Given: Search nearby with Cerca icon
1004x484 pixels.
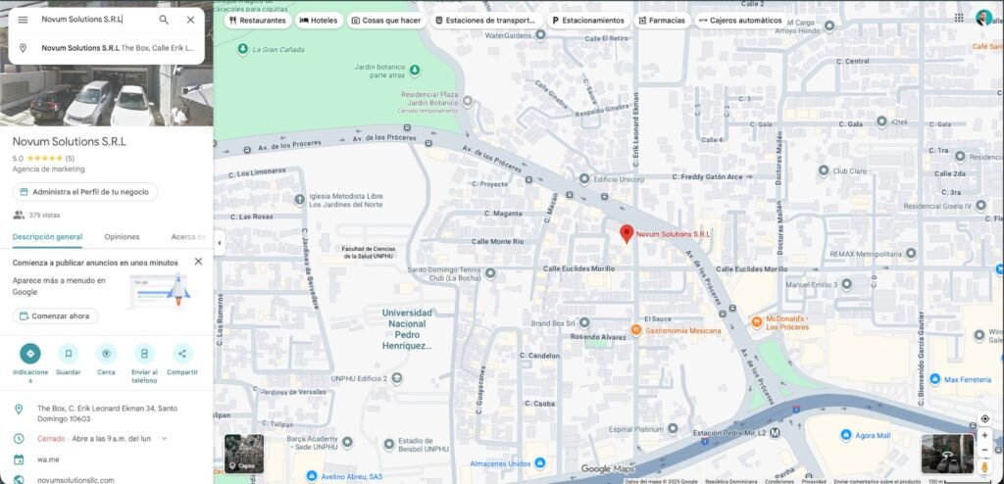Looking at the screenshot, I should click(x=106, y=354).
